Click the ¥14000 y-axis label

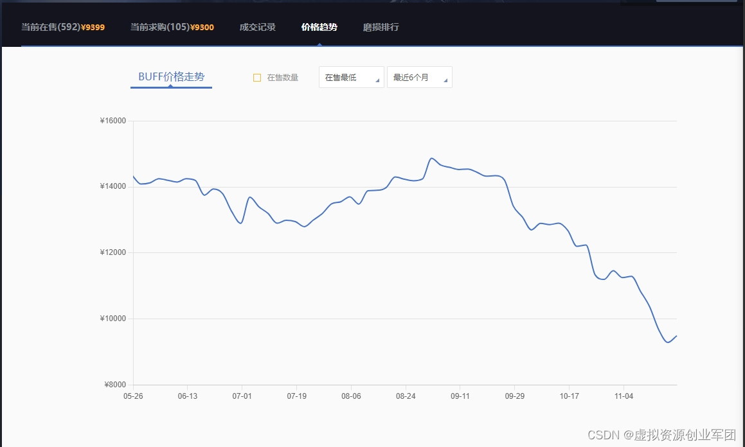(x=113, y=186)
